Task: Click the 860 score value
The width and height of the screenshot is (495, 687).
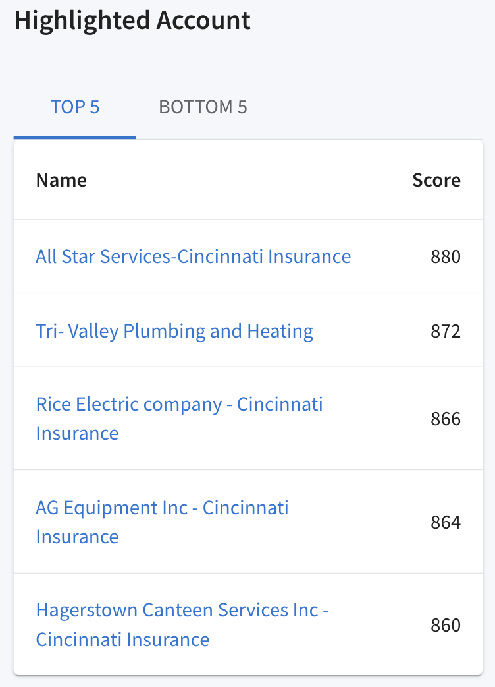Action: (446, 625)
